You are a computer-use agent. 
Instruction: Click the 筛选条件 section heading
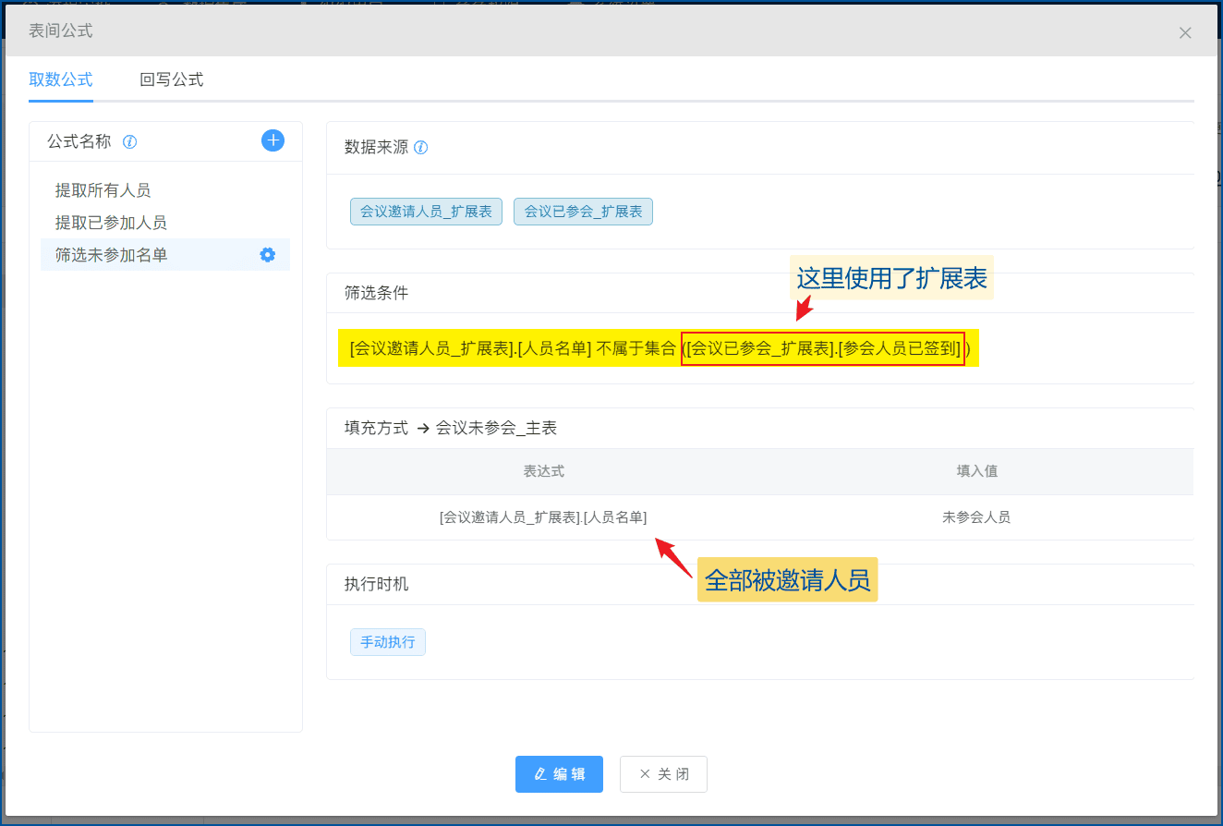point(376,293)
